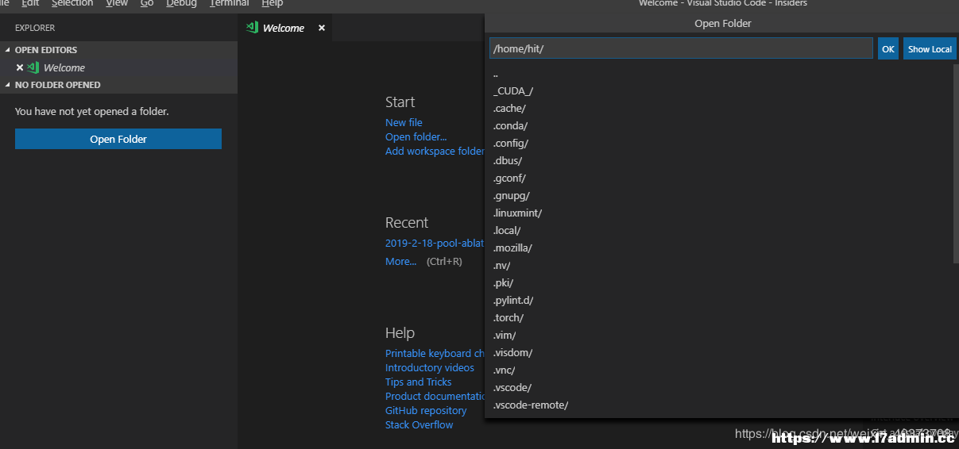The height and width of the screenshot is (449, 959).
Task: Select the .pki/ folder entry
Action: [x=719, y=282]
